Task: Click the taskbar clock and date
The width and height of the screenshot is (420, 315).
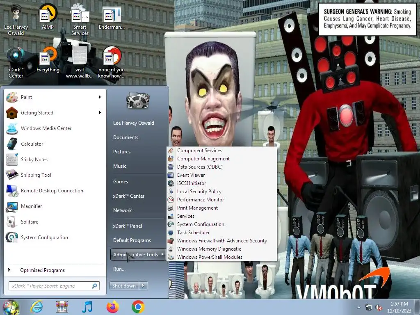Action: tap(399, 307)
